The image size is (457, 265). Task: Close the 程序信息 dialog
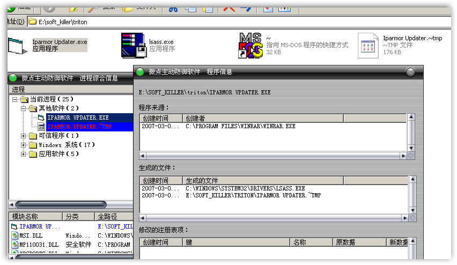coord(410,72)
